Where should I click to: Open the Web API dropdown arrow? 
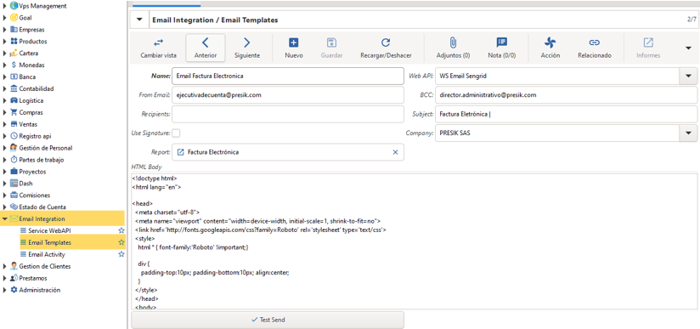(688, 76)
